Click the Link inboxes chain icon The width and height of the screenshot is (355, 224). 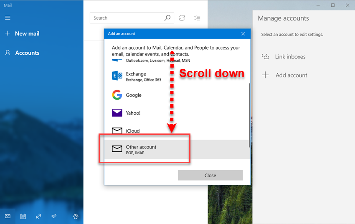[x=265, y=56]
